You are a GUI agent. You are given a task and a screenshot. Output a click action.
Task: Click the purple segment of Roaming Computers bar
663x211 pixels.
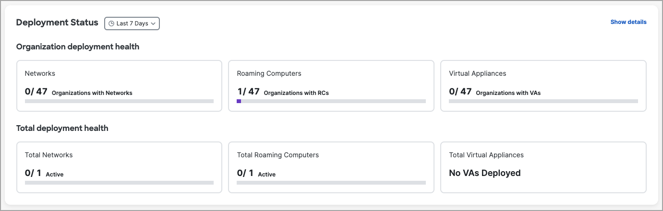[x=239, y=101]
